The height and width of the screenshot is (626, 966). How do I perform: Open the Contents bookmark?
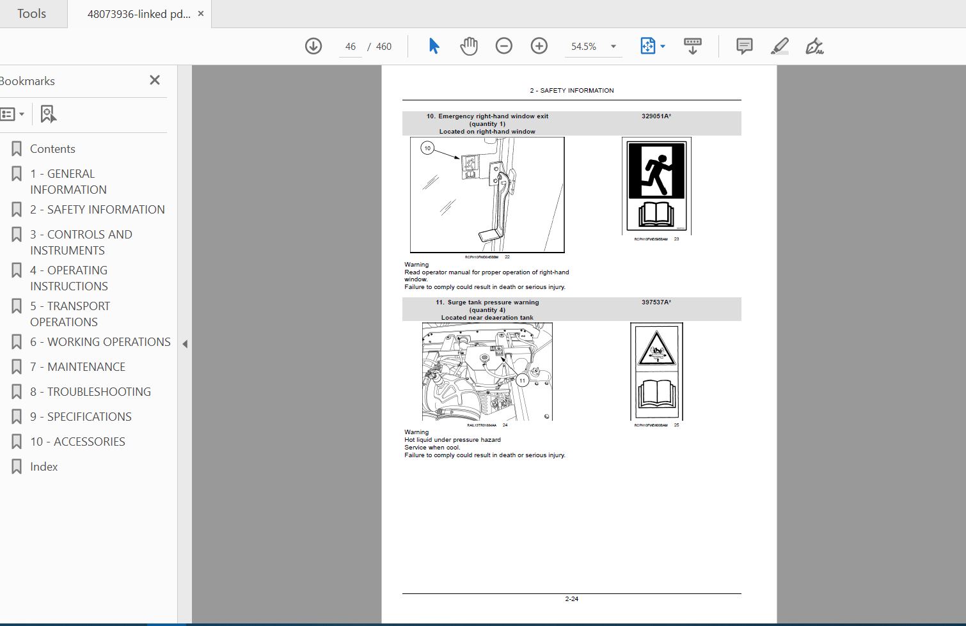[x=52, y=149]
